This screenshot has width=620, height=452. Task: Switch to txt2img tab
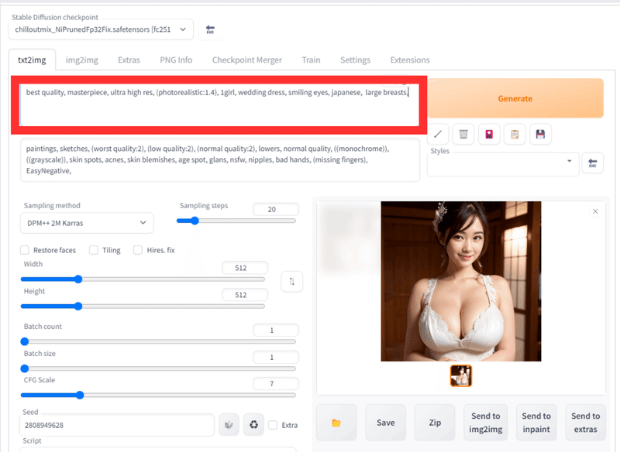[32, 60]
